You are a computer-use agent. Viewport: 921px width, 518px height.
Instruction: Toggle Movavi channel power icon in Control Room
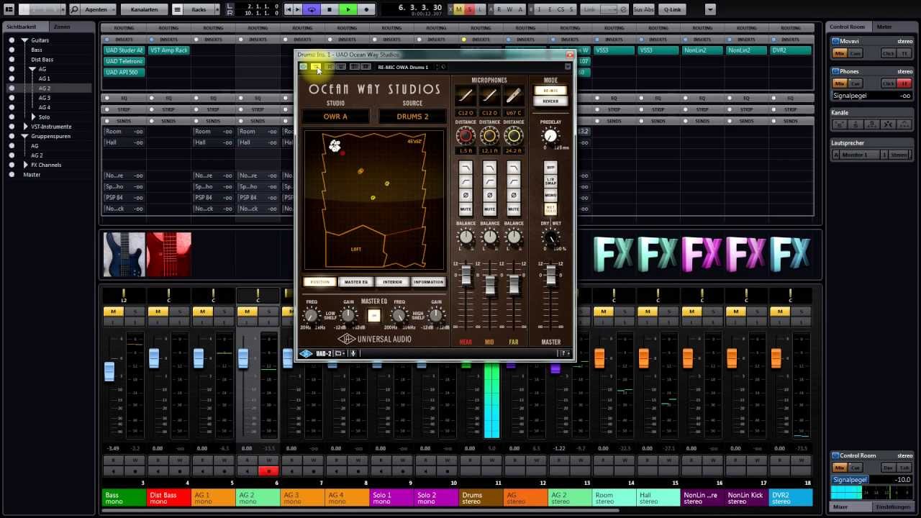point(835,41)
